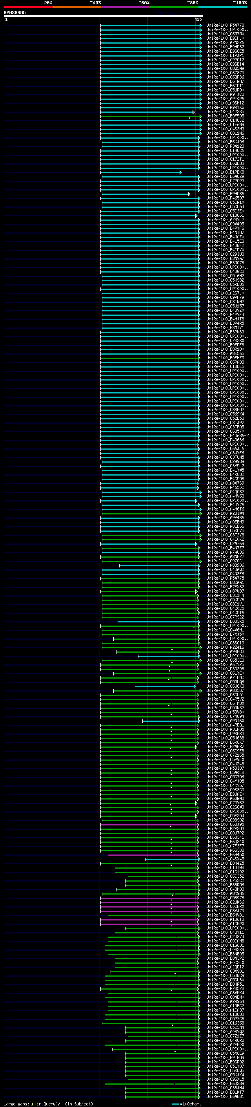Select the UniRef100_A9RYX6 label
The image size is (251, 1107).
pos(225,108)
